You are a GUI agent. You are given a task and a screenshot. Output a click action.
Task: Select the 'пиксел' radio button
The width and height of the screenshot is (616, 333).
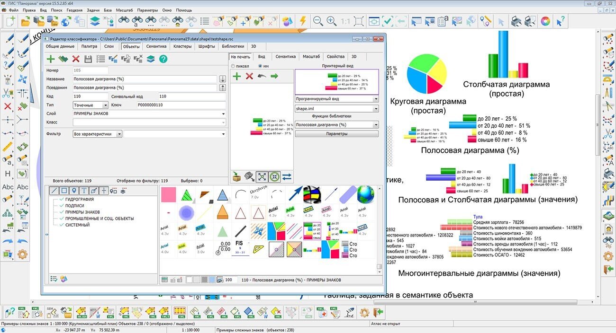[233, 66]
